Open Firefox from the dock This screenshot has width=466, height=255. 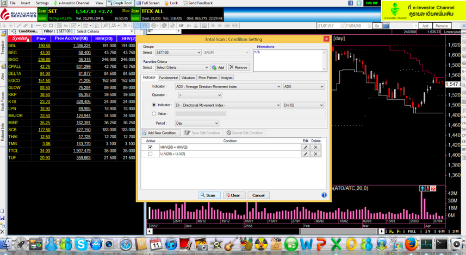point(412,245)
